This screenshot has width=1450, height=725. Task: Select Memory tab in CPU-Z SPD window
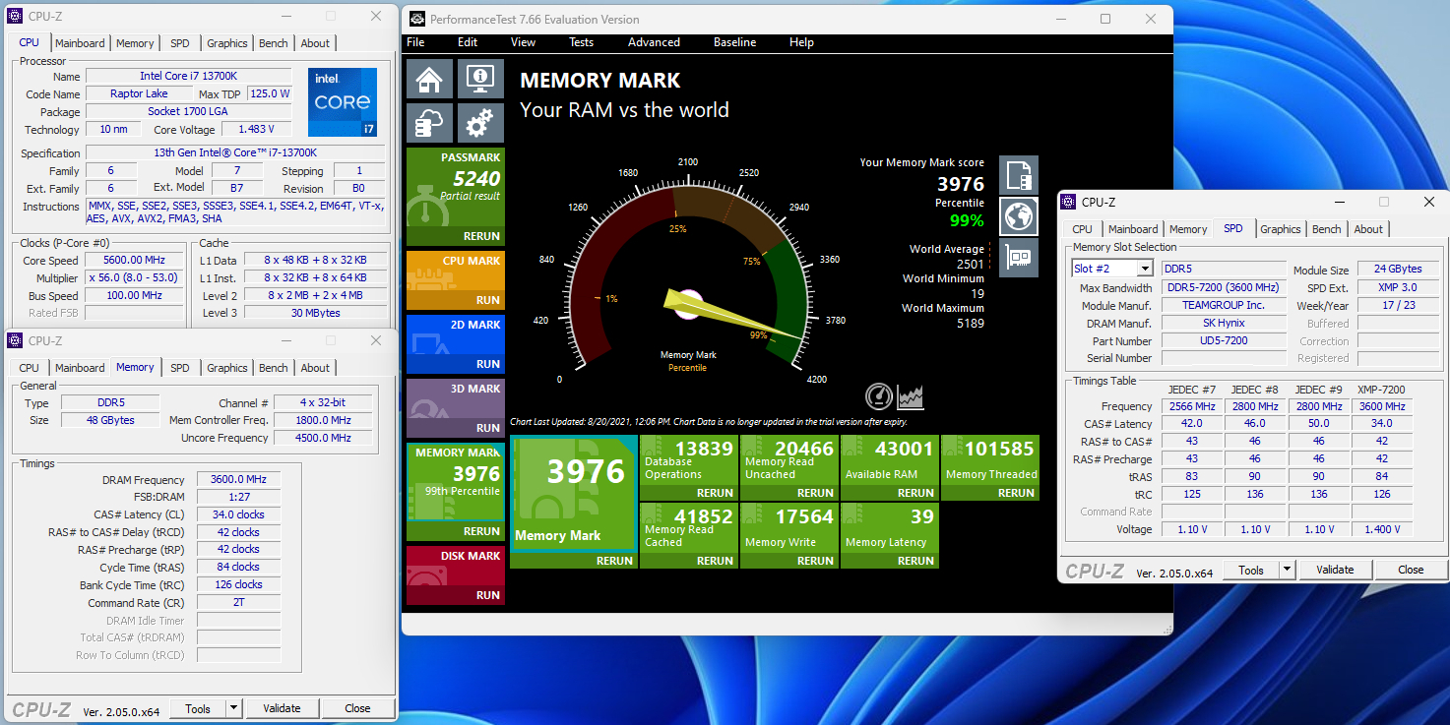pyautogui.click(x=1188, y=229)
